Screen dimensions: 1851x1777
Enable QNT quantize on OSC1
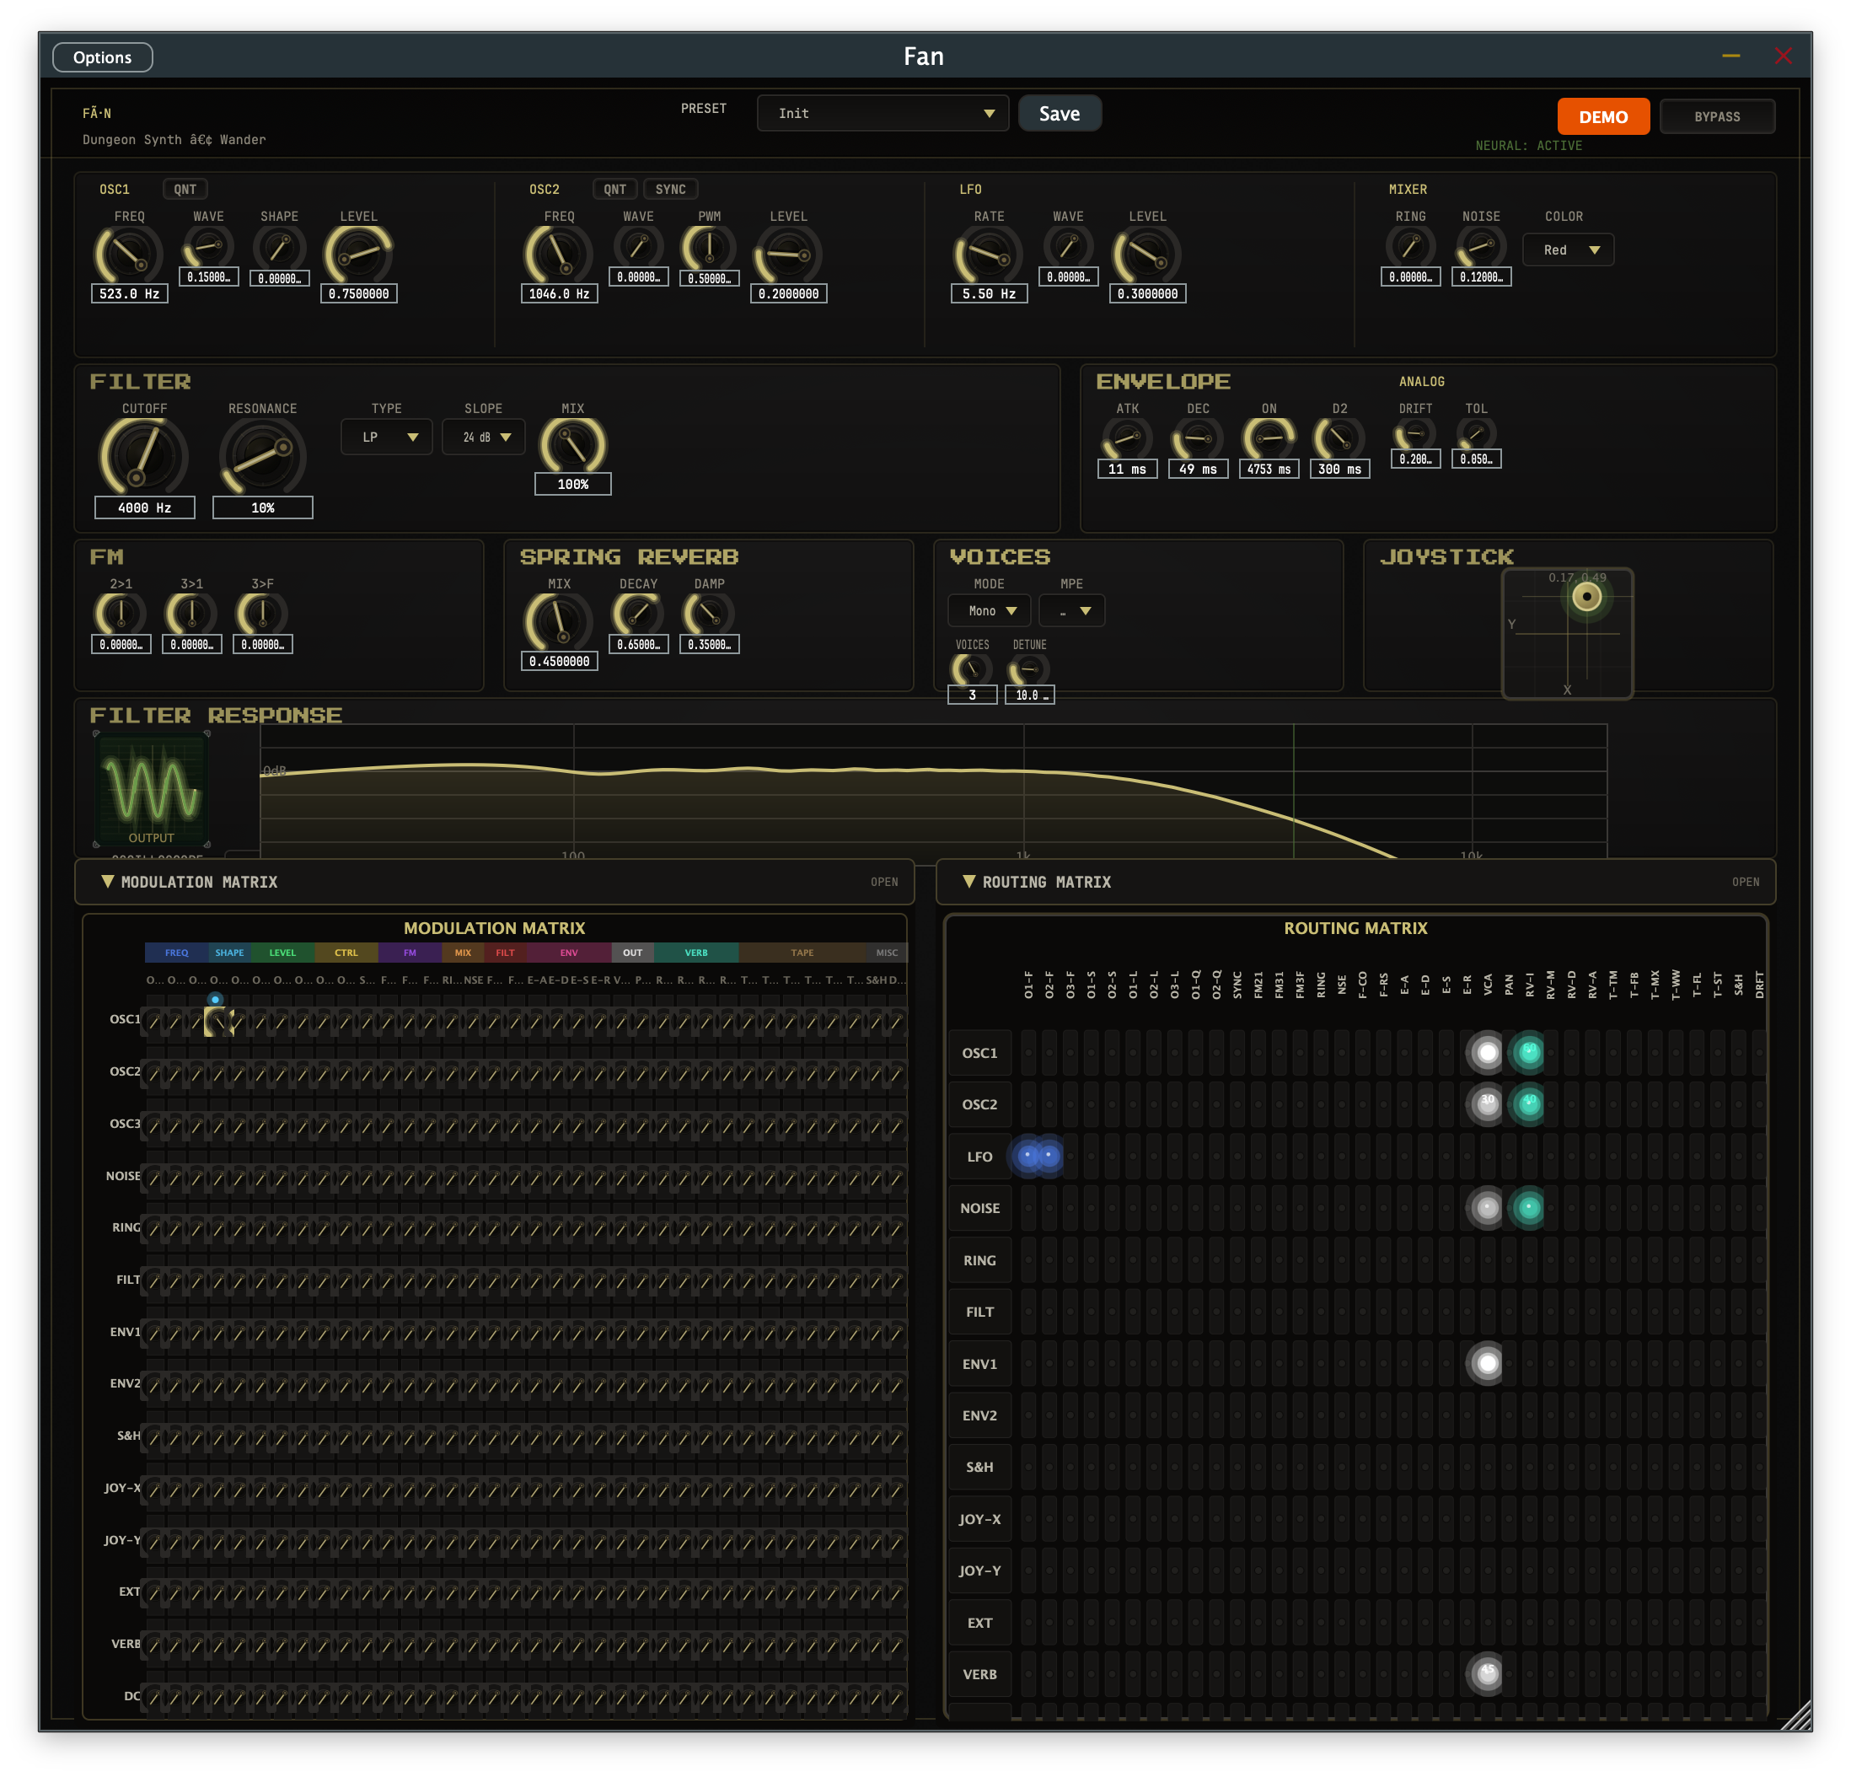coord(185,189)
